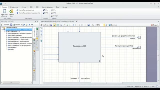Open the СОП ribbon tab
160x90 pixels.
click(x=37, y=7)
